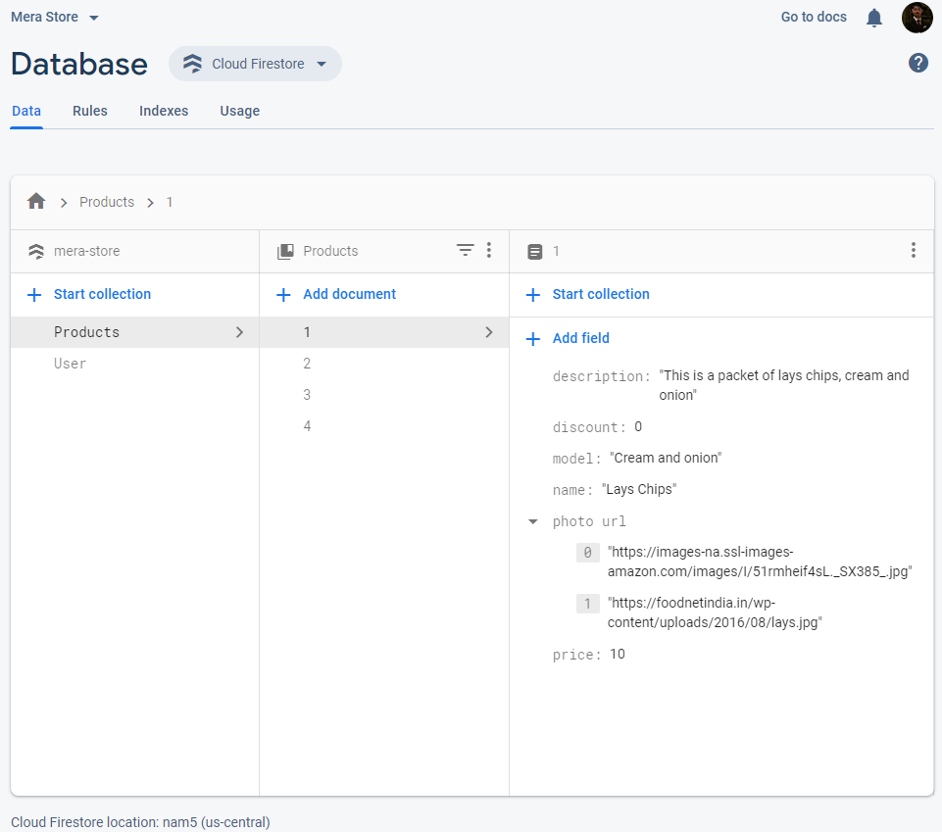Open the user account avatar
The height and width of the screenshot is (832, 942).
pyautogui.click(x=917, y=18)
